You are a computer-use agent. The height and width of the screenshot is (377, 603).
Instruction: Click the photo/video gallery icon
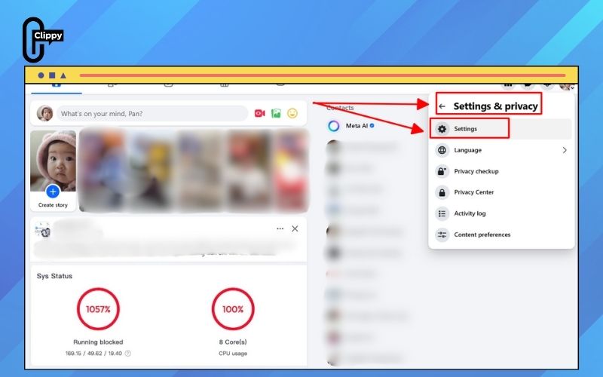point(276,114)
